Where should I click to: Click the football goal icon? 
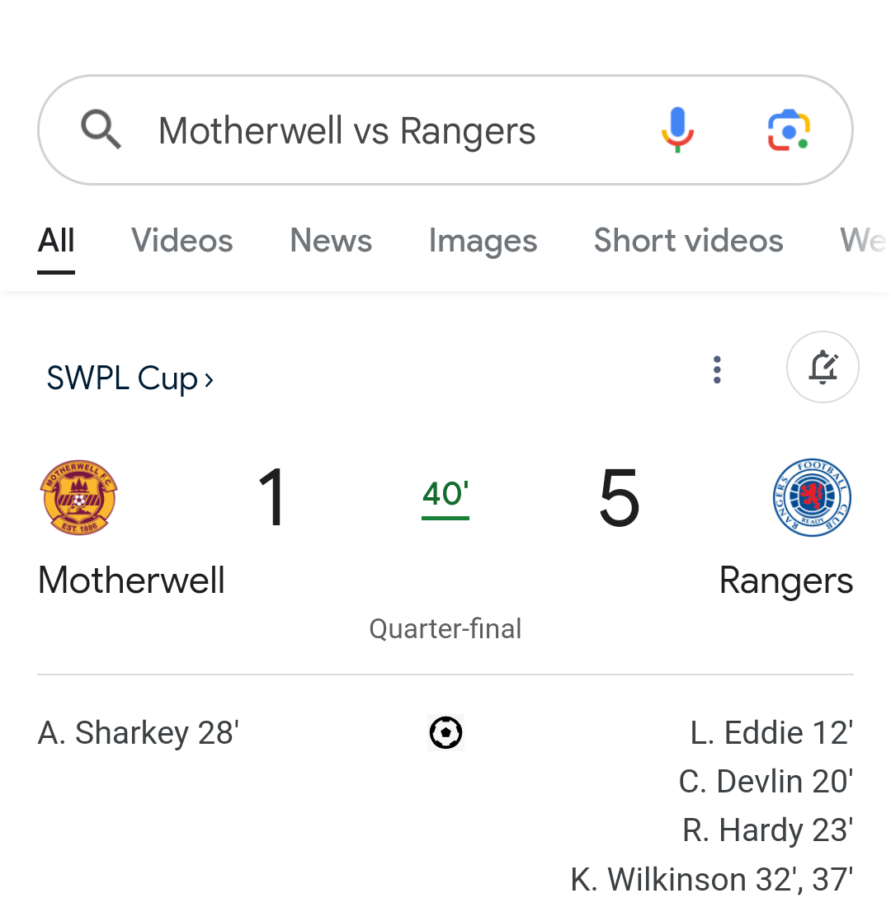445,732
